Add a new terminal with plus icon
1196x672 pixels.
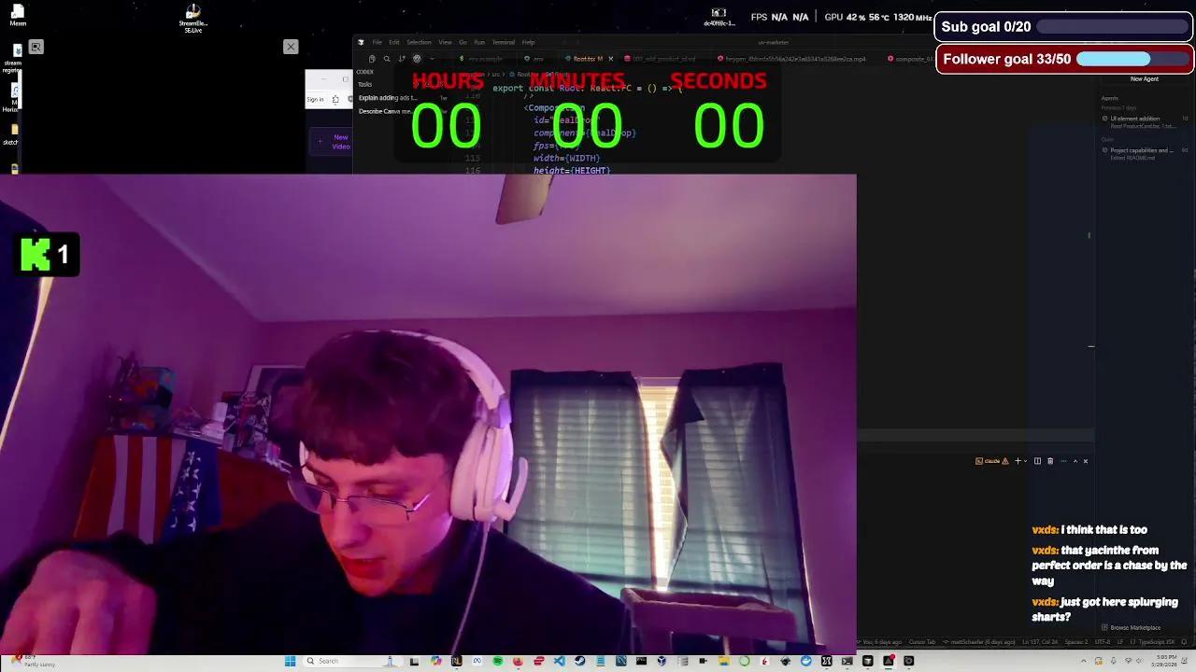tap(1018, 461)
